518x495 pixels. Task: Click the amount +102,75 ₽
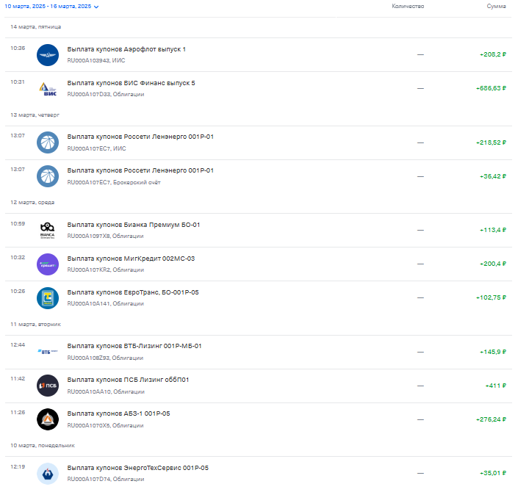(x=491, y=297)
